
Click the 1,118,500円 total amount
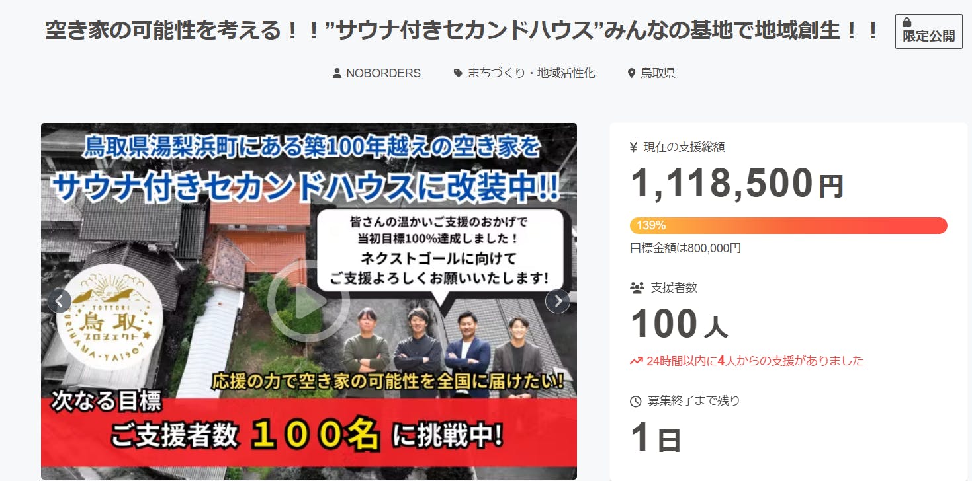pos(736,183)
